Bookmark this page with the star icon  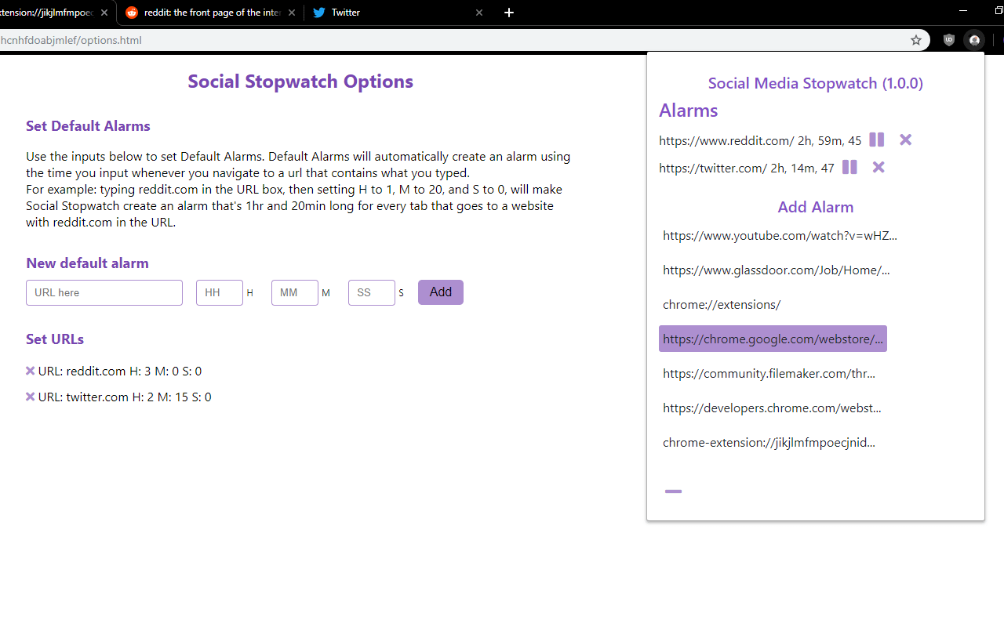coord(915,40)
